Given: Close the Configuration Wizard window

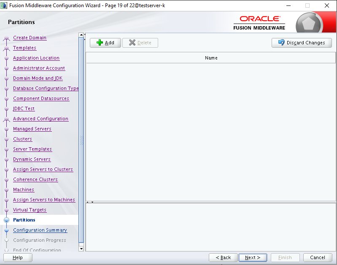Looking at the screenshot, I should pos(327,5).
